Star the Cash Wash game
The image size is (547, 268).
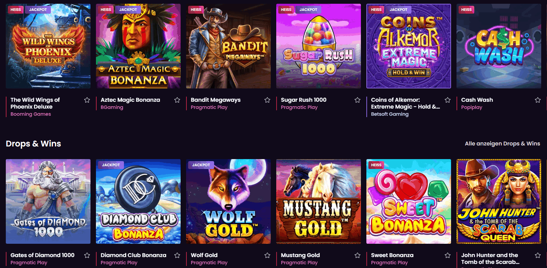538,100
